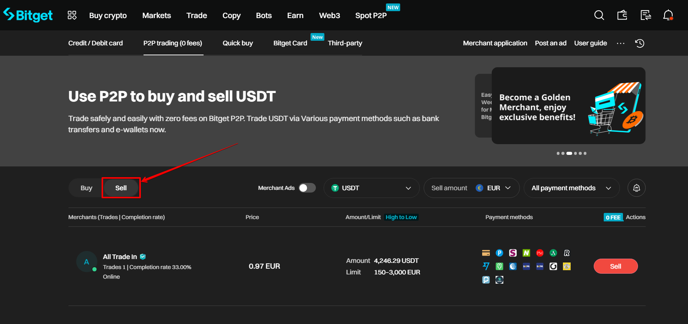Click the All Trade In verified badge
688x324 pixels.
pyautogui.click(x=143, y=256)
